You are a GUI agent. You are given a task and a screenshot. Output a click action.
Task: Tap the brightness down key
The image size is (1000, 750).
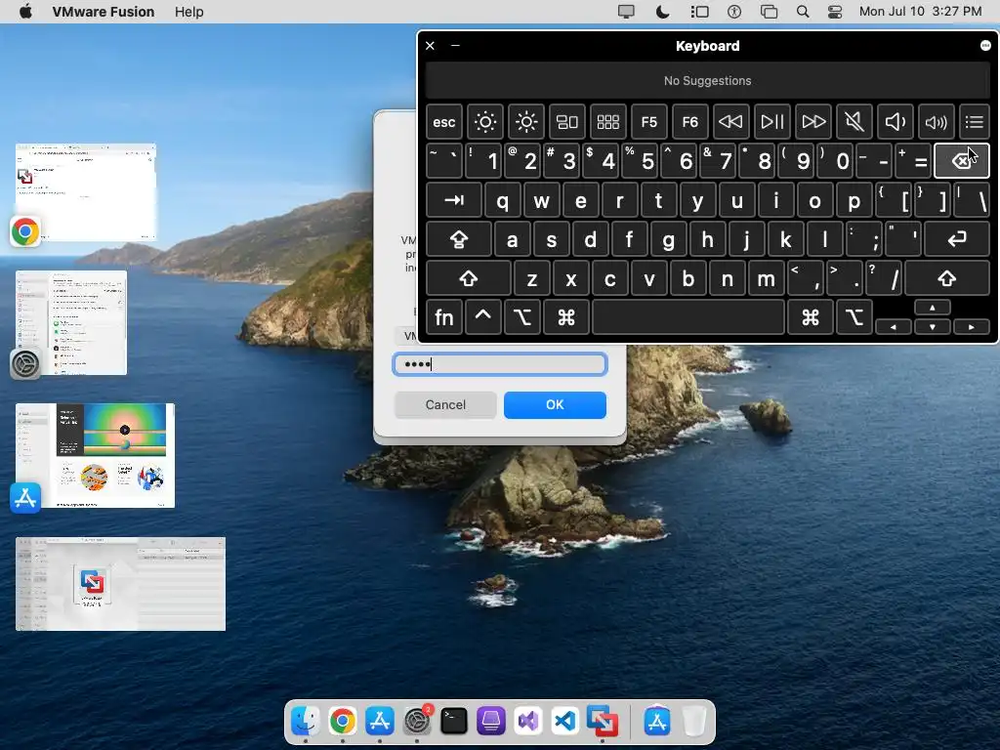pyautogui.click(x=484, y=122)
